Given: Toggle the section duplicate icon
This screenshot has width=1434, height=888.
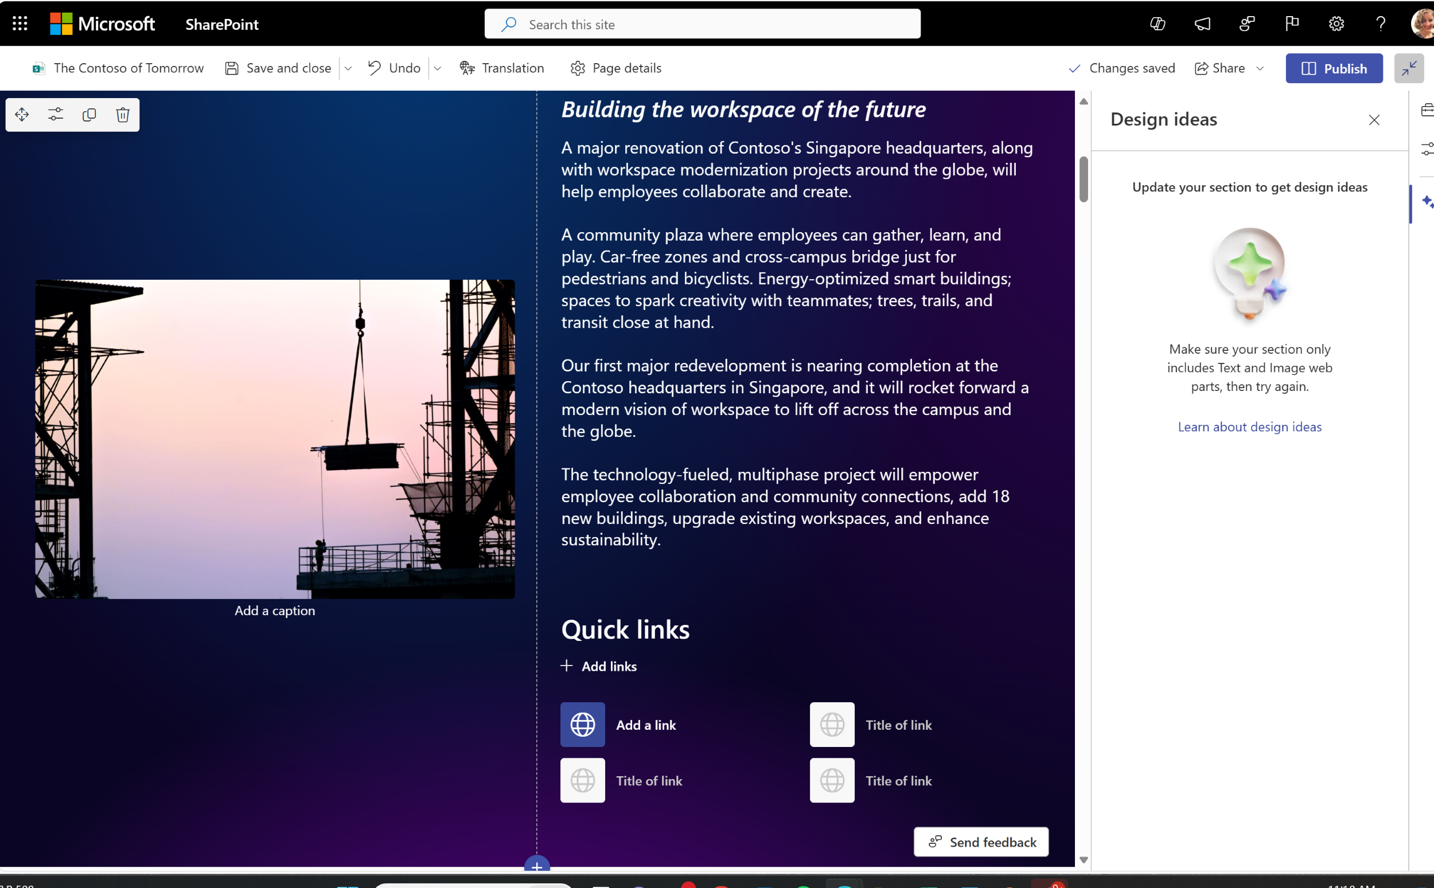Looking at the screenshot, I should (89, 114).
